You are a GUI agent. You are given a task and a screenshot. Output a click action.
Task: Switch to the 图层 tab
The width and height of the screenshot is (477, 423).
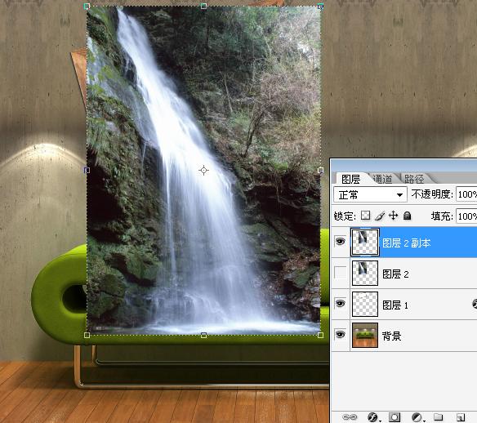tap(350, 179)
